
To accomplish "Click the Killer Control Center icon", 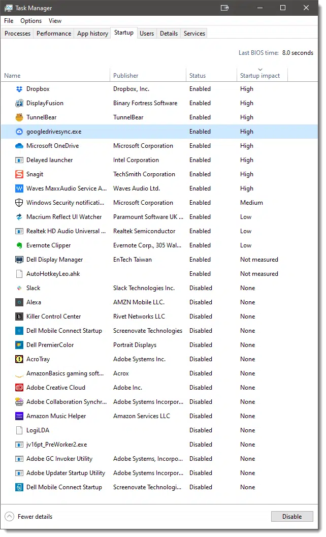I will tap(19, 317).
